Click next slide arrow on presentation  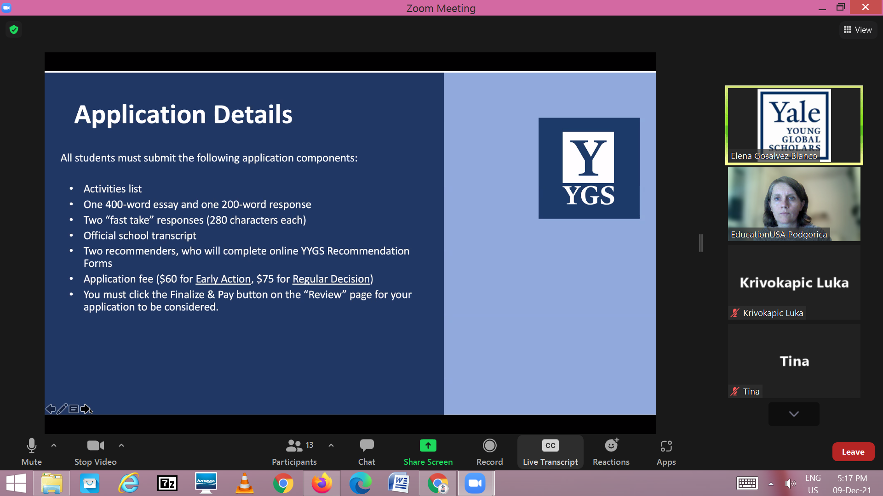point(86,409)
